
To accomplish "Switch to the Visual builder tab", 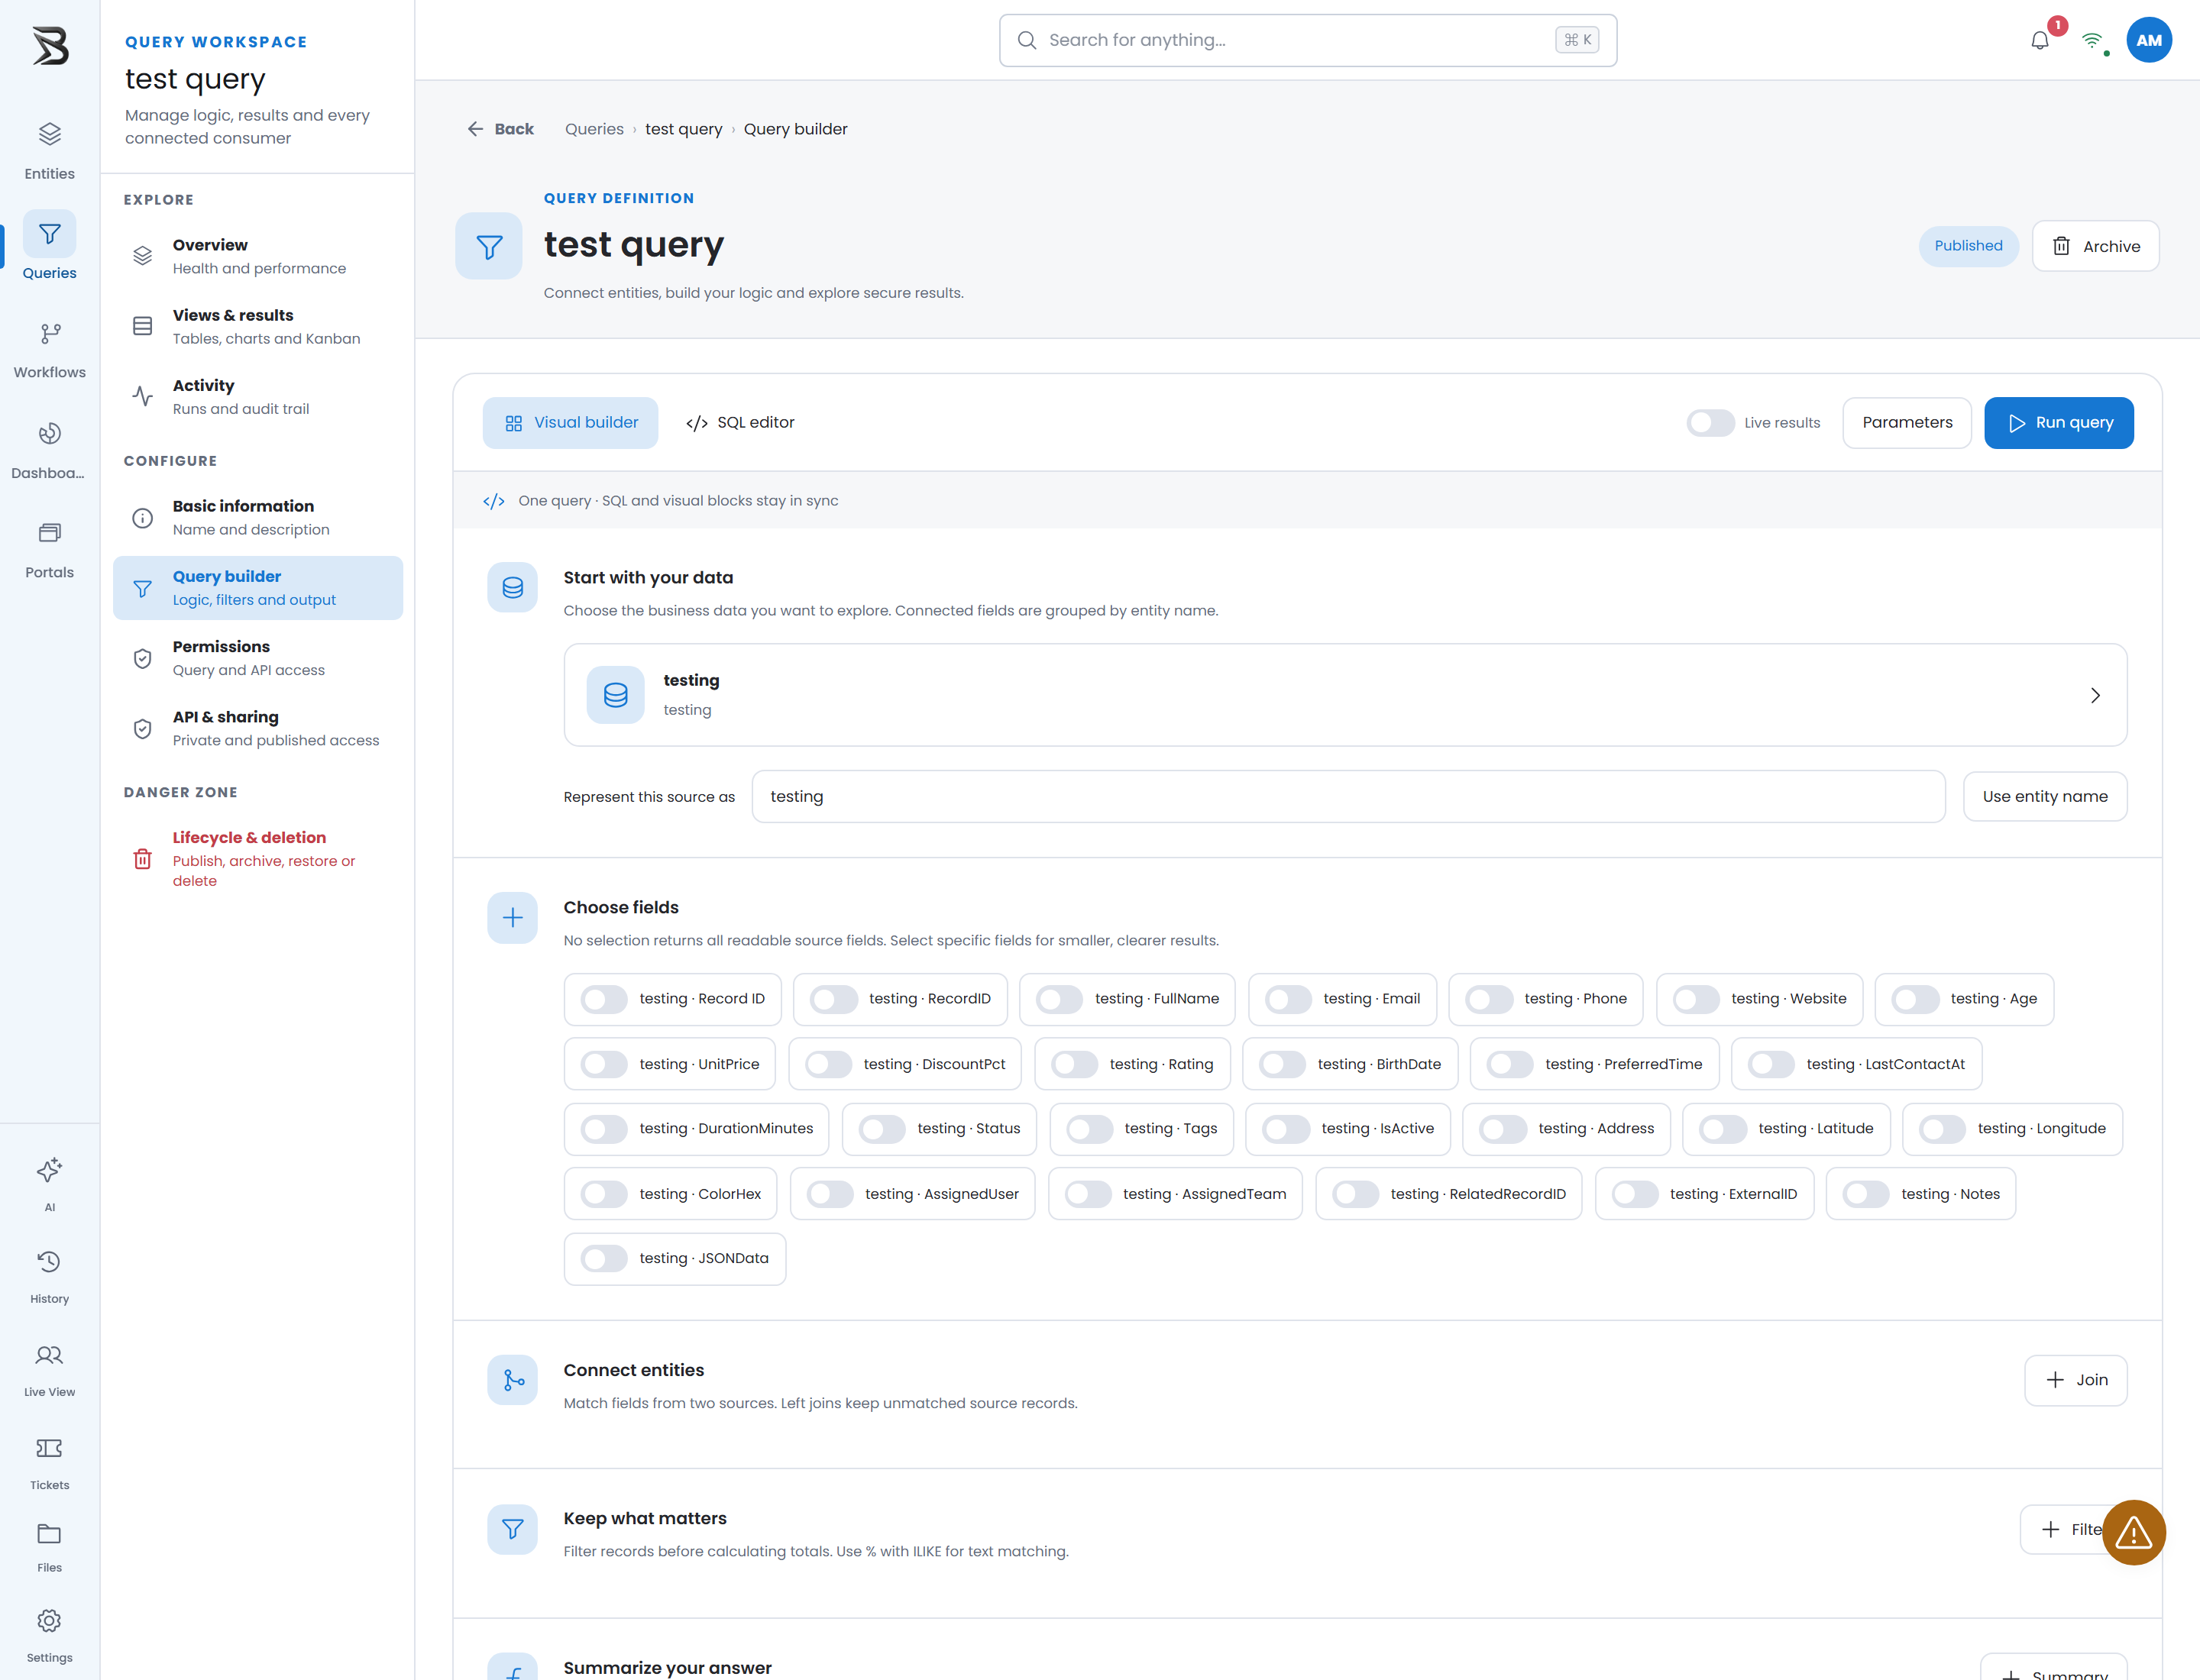I will (571, 423).
